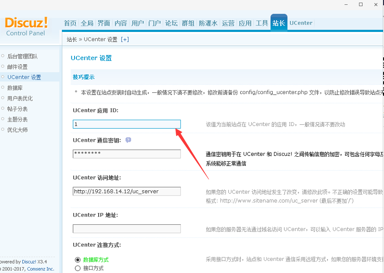Select 数据库 from the left menu
The height and width of the screenshot is (273, 384).
point(15,88)
